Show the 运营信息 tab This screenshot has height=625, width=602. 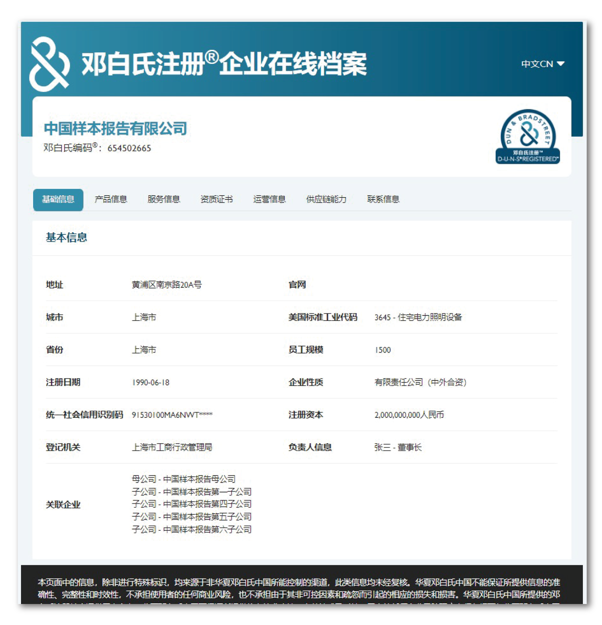click(270, 200)
